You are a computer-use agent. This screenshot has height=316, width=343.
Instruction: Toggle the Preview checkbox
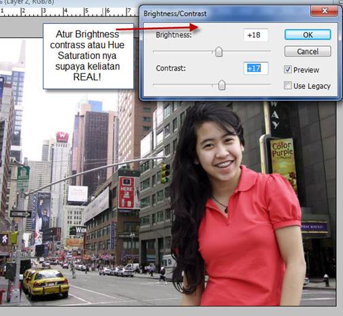coord(288,69)
